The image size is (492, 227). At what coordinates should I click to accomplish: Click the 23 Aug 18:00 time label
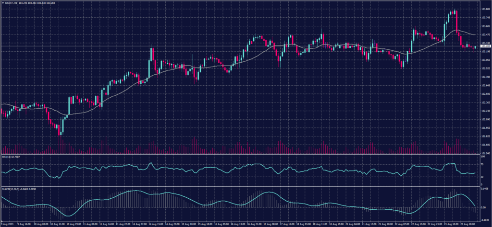click(467, 224)
